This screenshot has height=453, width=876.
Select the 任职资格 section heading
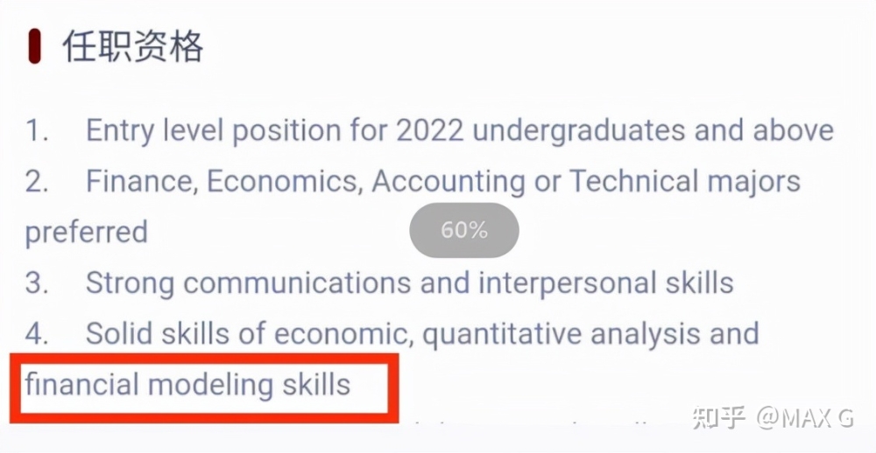[133, 46]
